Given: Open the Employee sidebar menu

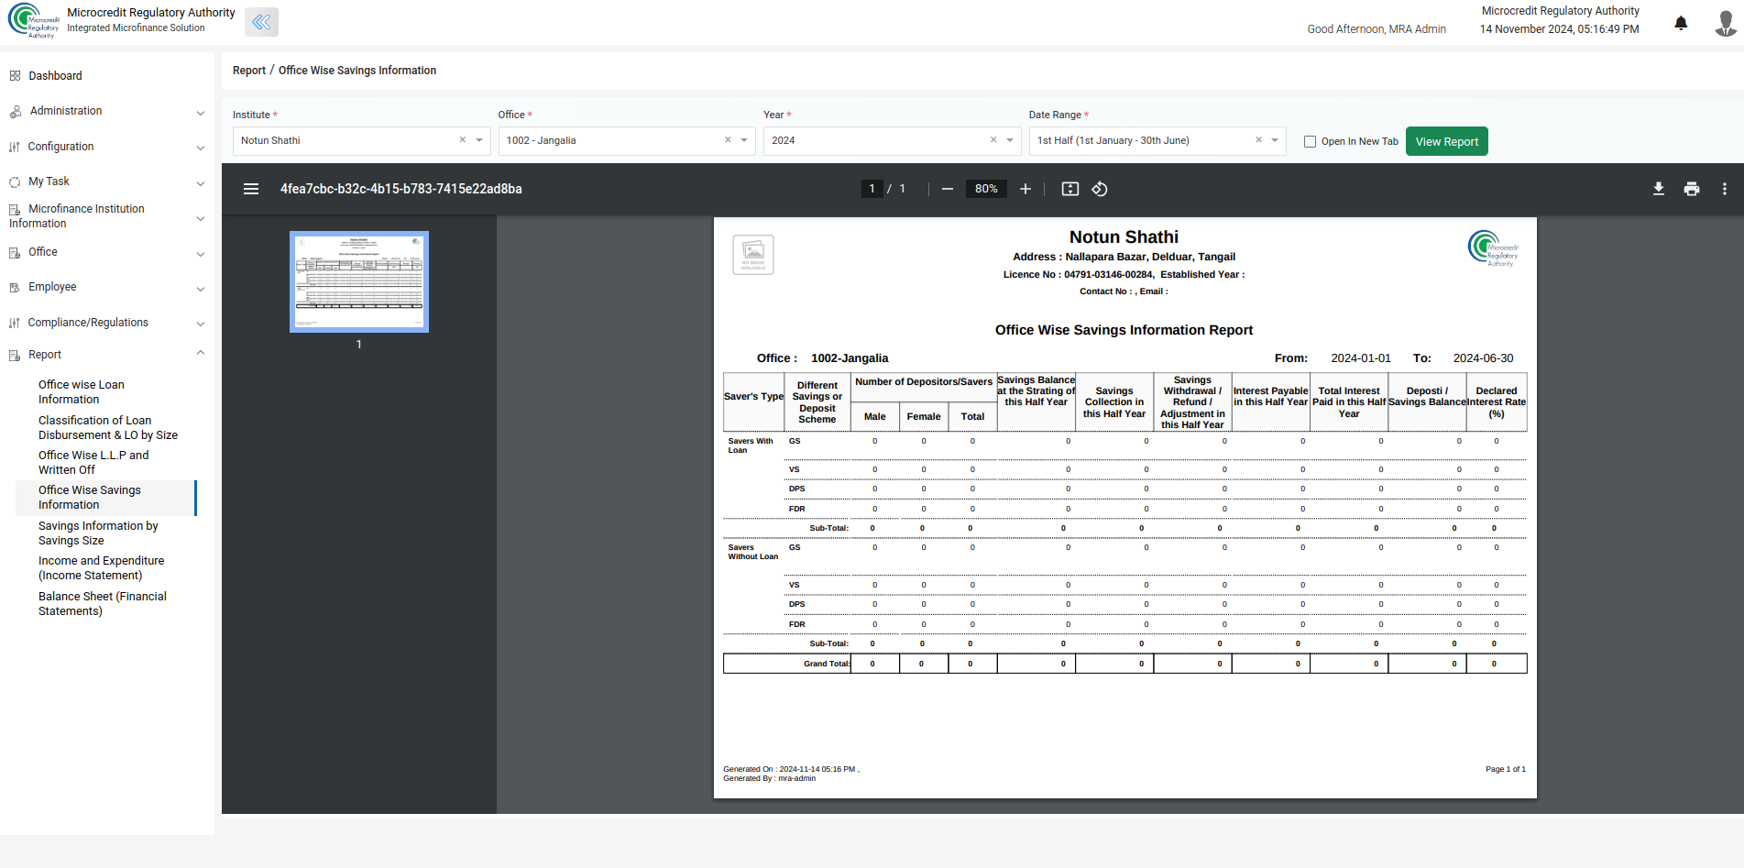Looking at the screenshot, I should point(52,287).
